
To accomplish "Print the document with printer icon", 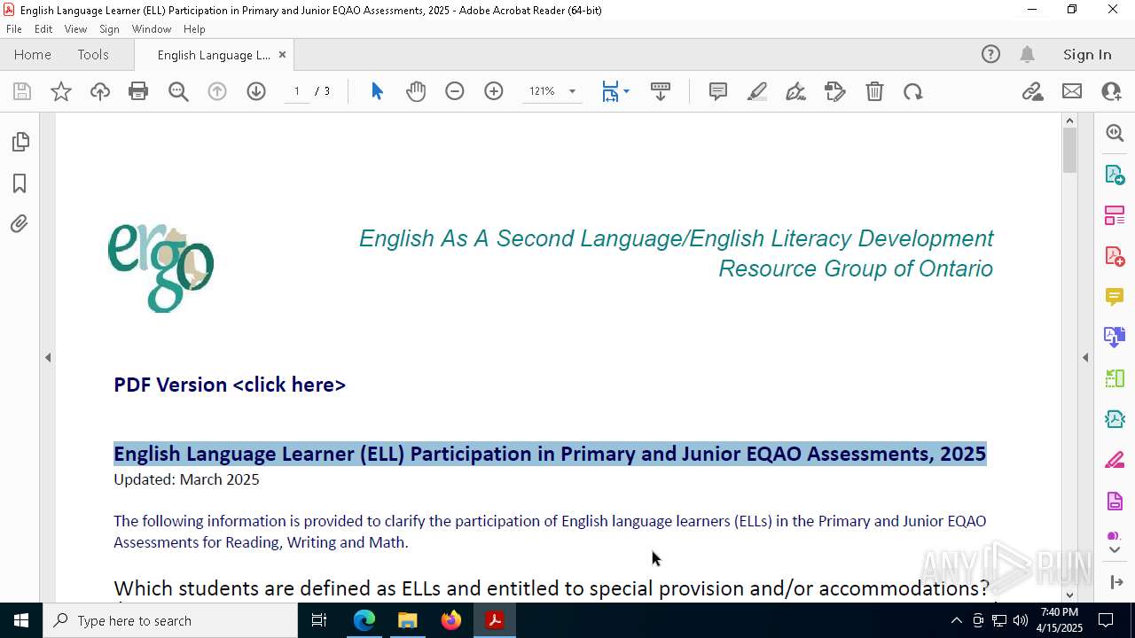I will pyautogui.click(x=138, y=91).
